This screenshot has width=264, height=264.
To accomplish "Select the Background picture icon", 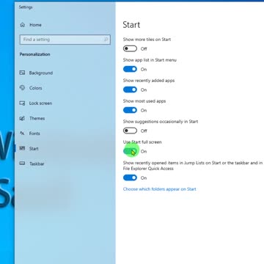I will pyautogui.click(x=22, y=73).
